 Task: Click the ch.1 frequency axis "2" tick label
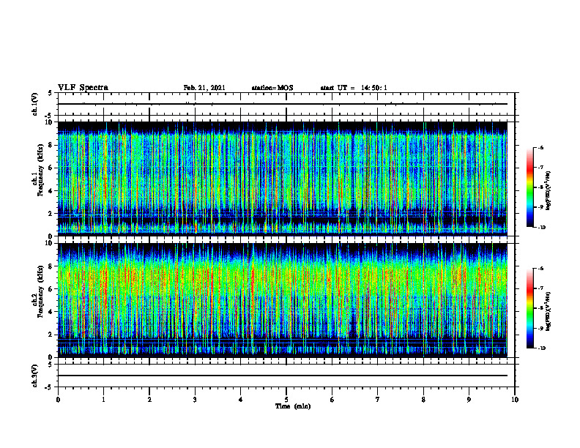pos(51,214)
